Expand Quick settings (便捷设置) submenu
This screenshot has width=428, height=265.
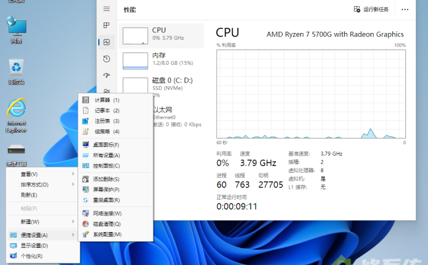[43, 235]
